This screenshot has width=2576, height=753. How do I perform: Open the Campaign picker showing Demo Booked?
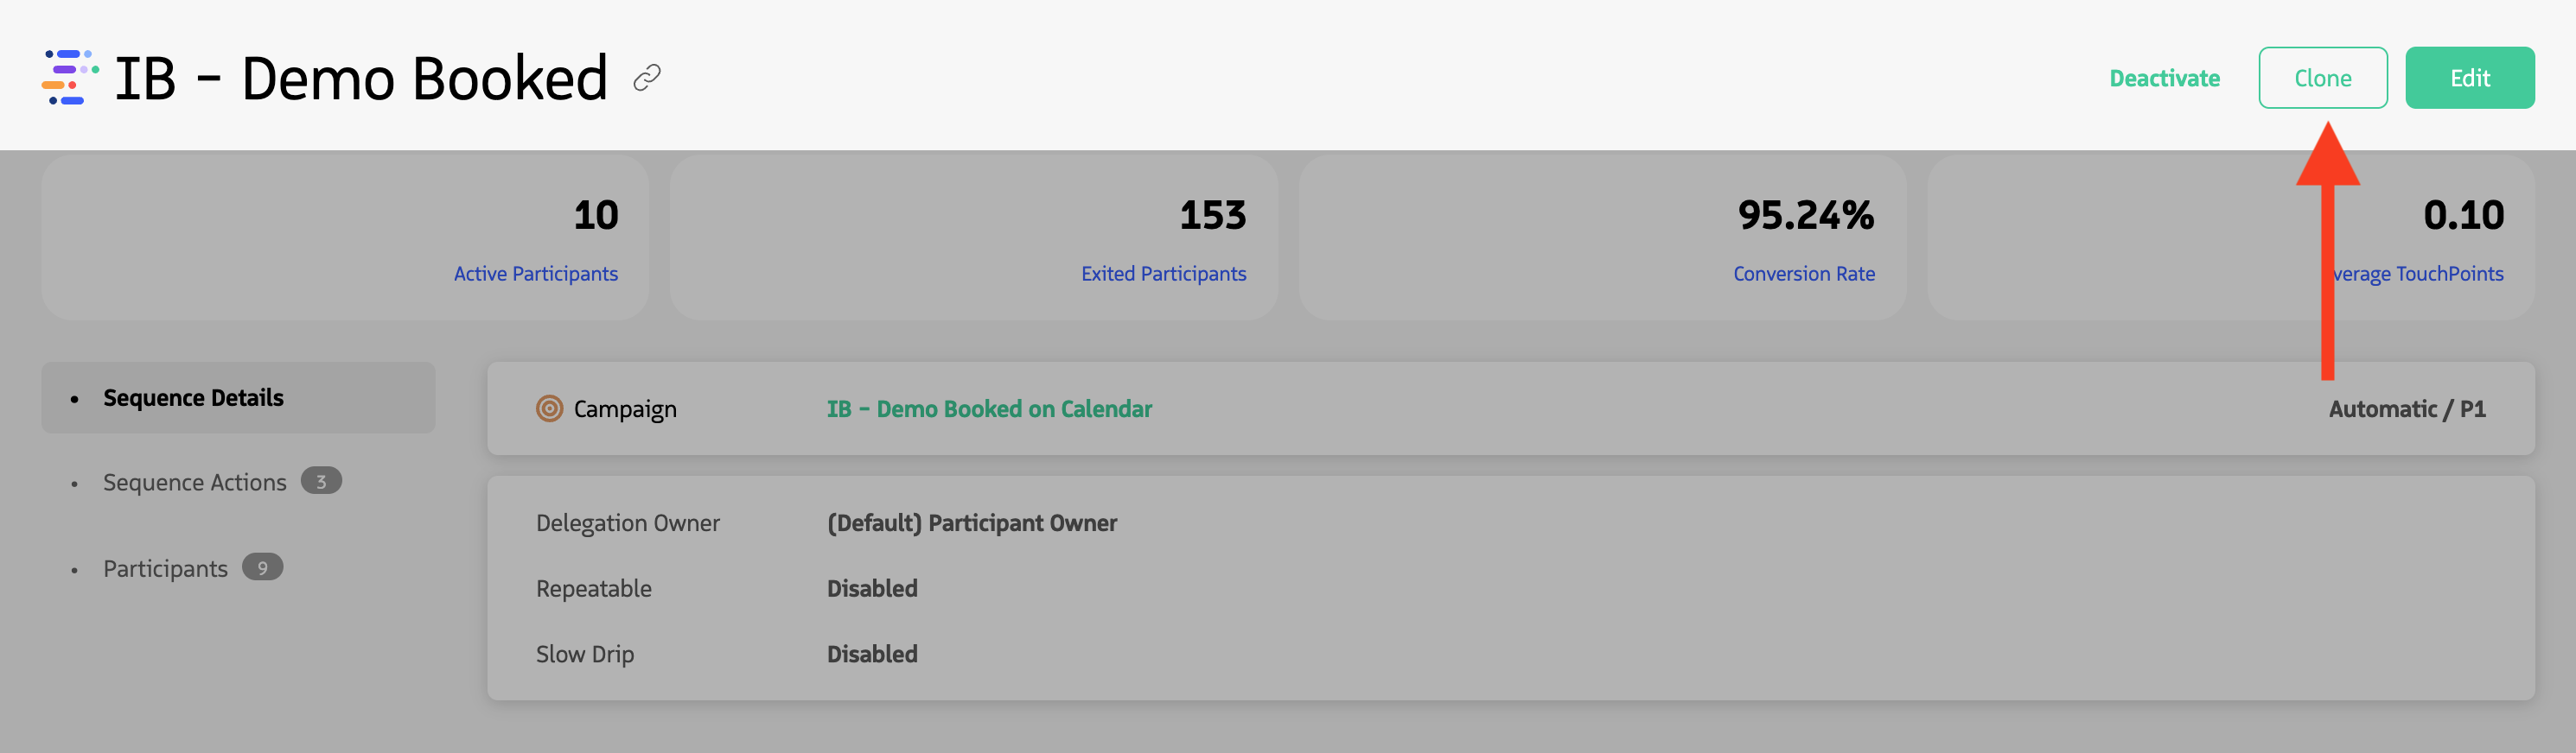coord(988,408)
